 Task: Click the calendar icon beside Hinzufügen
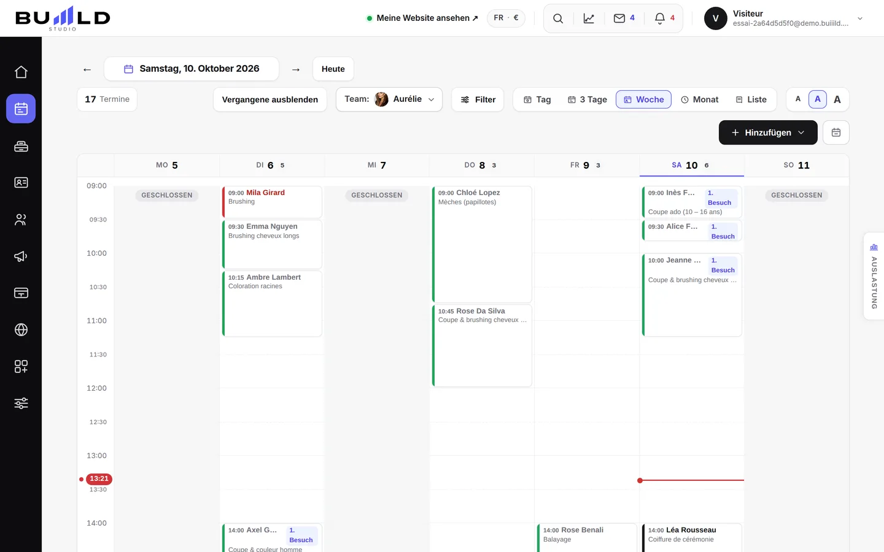pyautogui.click(x=836, y=132)
